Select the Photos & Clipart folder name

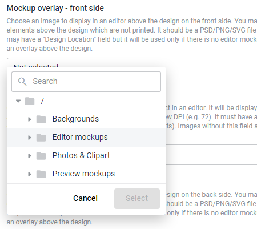point(81,155)
